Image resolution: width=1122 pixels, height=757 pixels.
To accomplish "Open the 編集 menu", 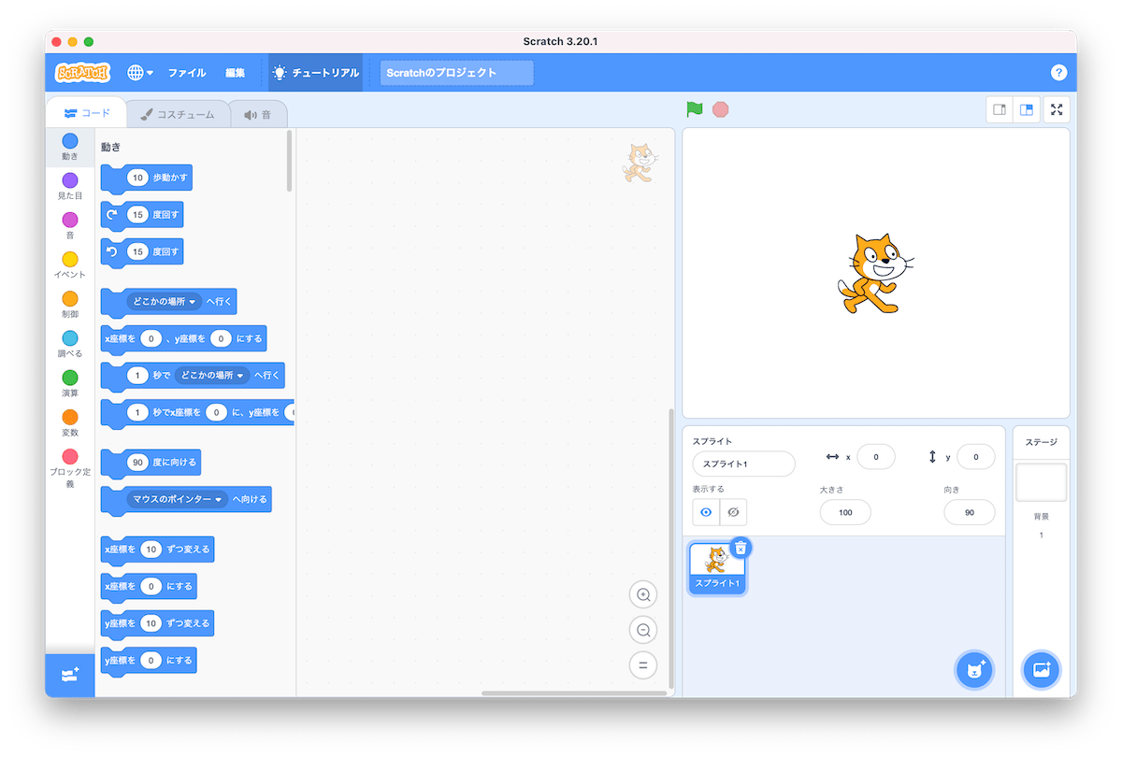I will 235,72.
